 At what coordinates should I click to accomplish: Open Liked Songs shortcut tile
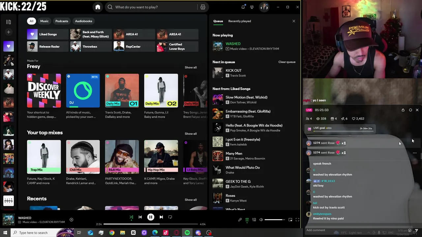[x=48, y=34]
